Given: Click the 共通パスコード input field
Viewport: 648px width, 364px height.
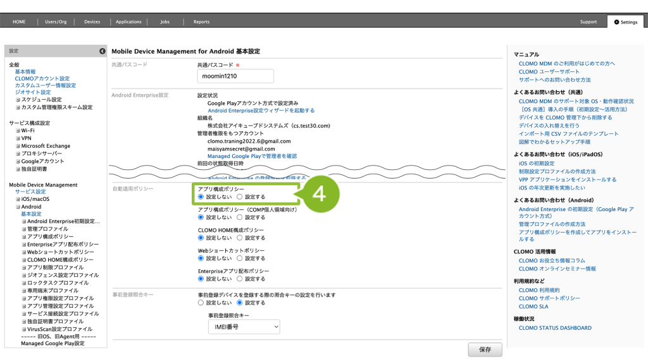Looking at the screenshot, I should click(x=235, y=76).
